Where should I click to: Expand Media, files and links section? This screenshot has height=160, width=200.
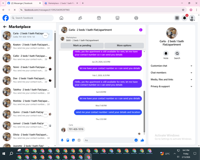(x=172, y=80)
